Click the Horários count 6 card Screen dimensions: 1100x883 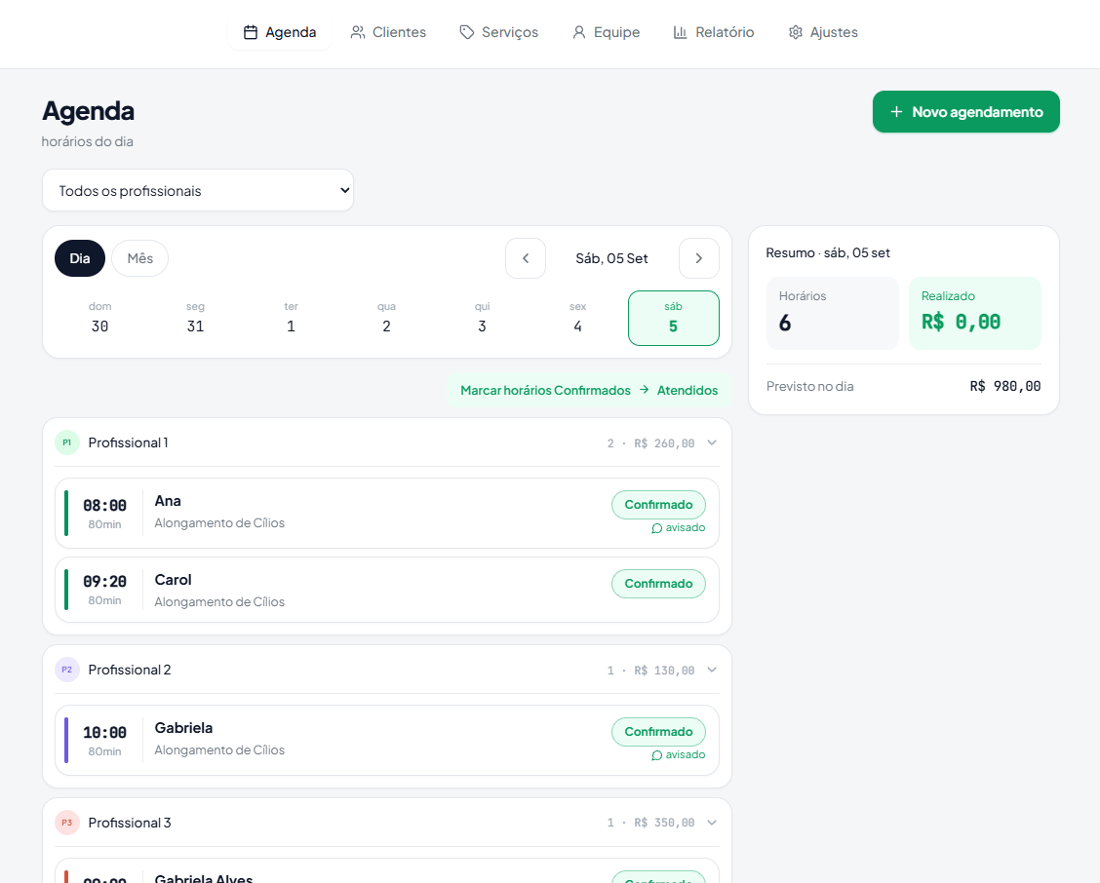click(833, 313)
